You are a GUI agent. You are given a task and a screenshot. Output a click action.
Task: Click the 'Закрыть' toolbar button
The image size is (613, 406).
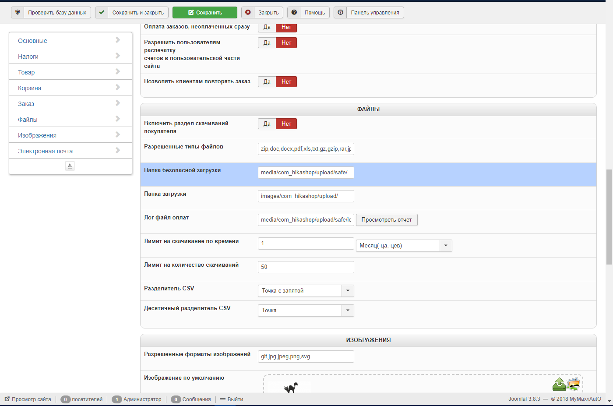pos(262,12)
